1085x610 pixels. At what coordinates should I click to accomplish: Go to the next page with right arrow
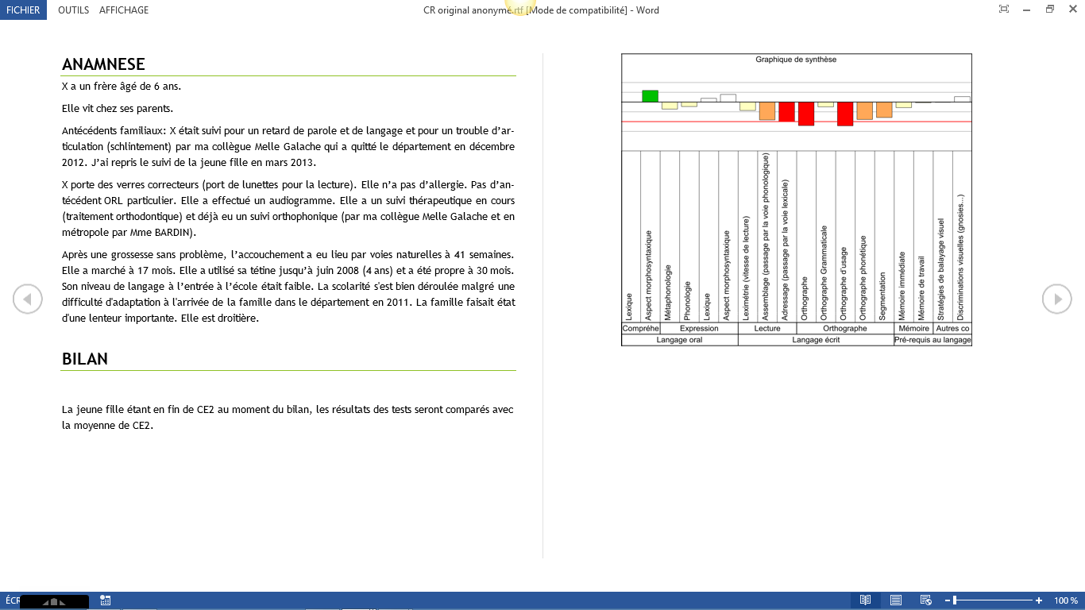tap(1057, 299)
